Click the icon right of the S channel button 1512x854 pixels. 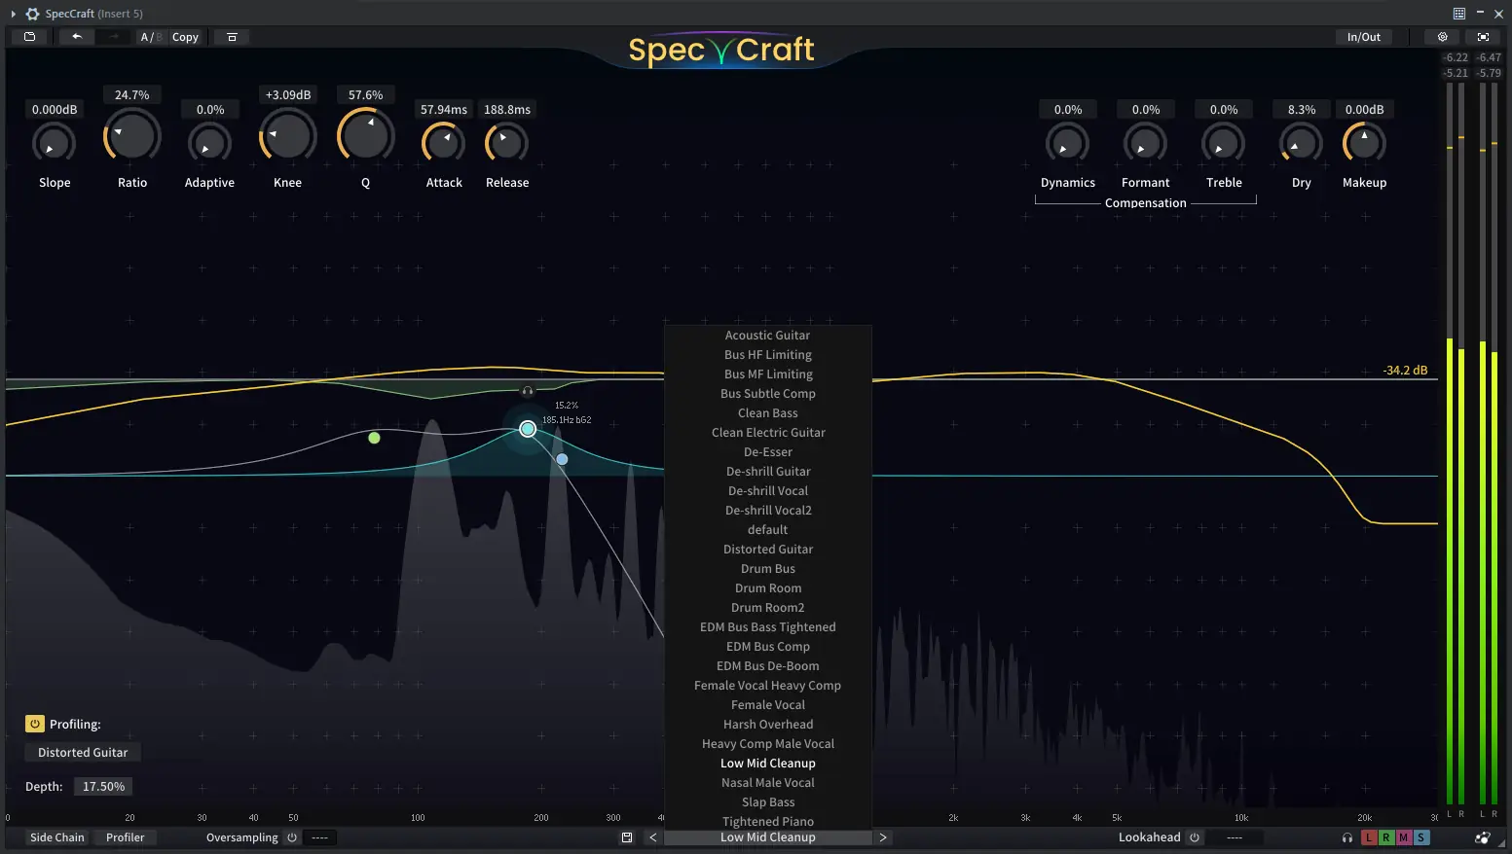point(1482,837)
